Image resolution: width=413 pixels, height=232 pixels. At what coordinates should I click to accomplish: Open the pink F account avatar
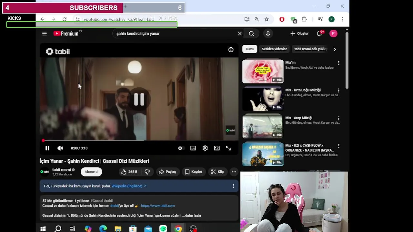tap(333, 34)
